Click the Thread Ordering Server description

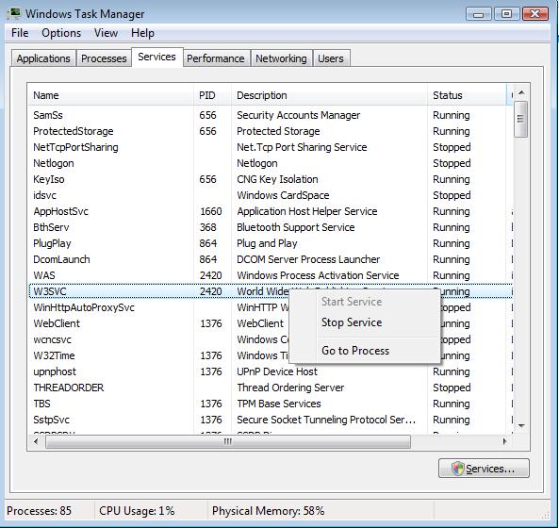pyautogui.click(x=290, y=388)
